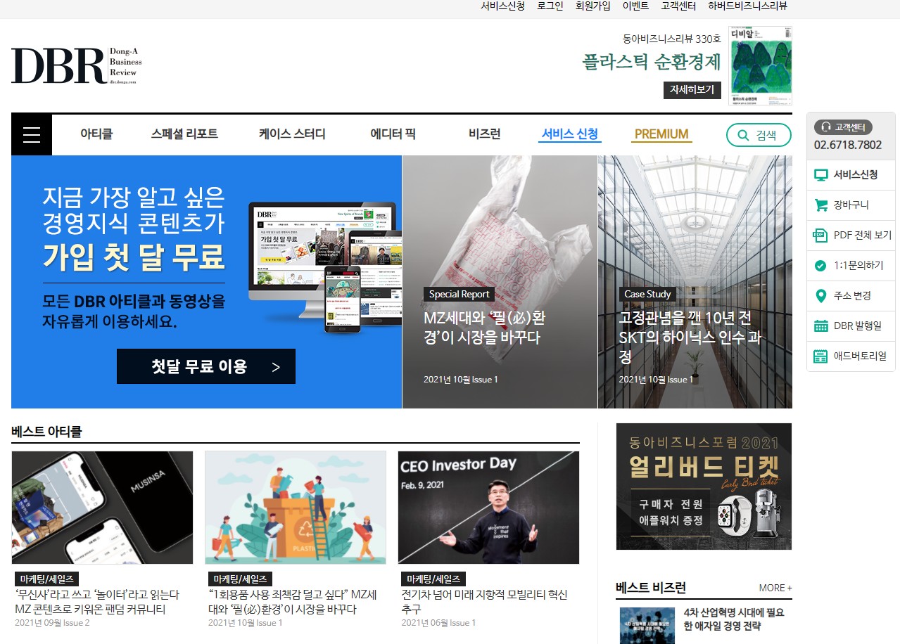Open the 에디터 픽 menu
900x644 pixels.
click(393, 134)
